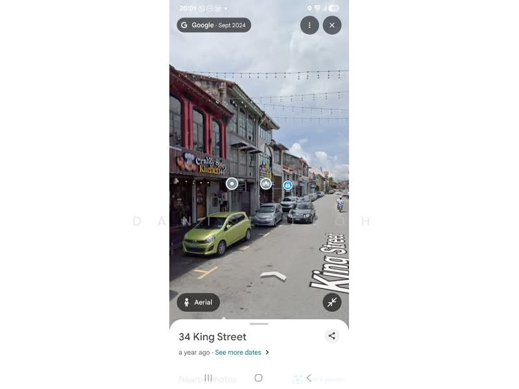Expand dates with the chevron arrow
This screenshot has width=519, height=389.
(267, 352)
